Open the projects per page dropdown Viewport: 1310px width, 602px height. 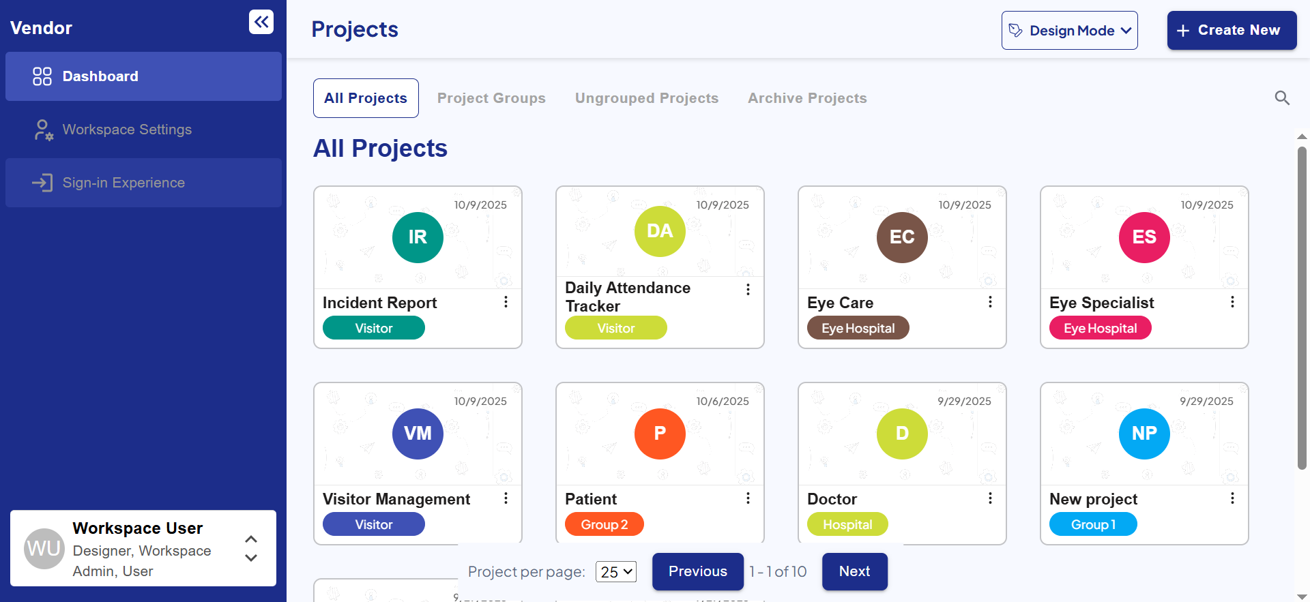coord(615,572)
